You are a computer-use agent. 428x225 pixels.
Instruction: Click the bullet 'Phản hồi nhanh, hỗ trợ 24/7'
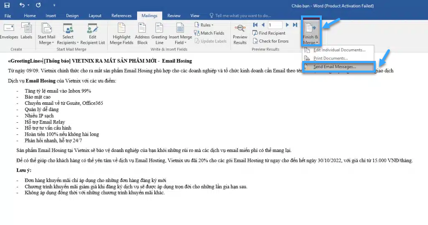tap(53, 140)
